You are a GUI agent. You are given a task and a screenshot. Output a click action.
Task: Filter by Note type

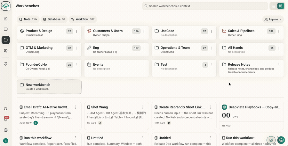pyautogui.click(x=28, y=19)
